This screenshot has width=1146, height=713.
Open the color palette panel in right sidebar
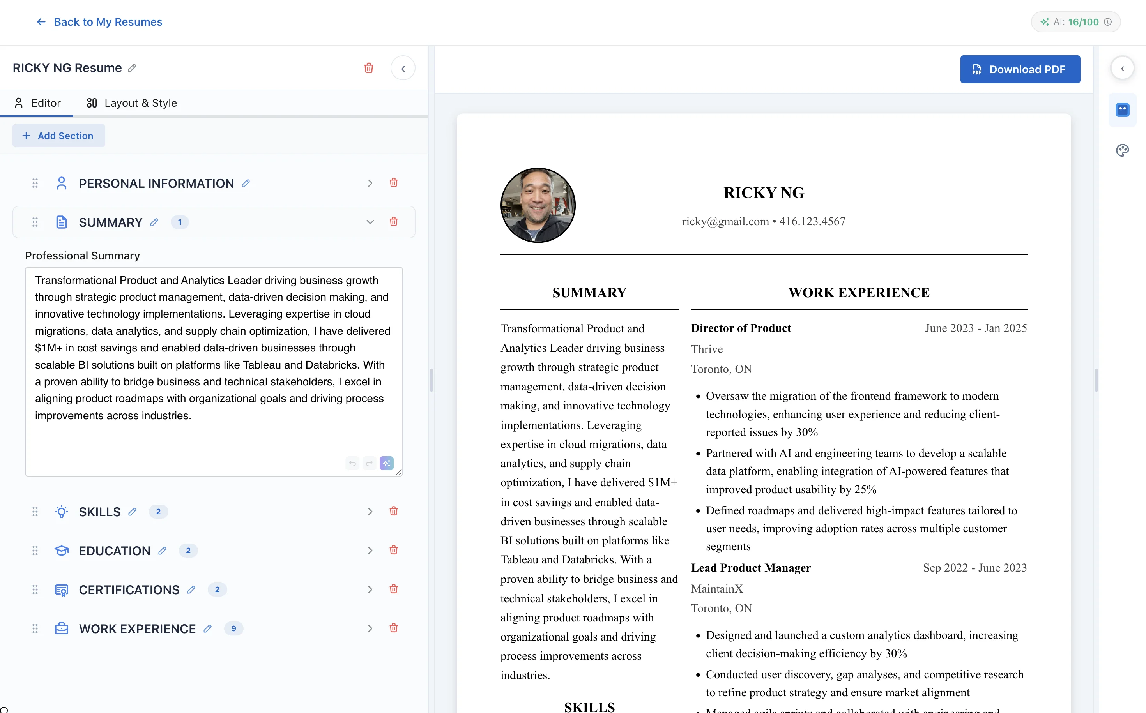(x=1122, y=150)
